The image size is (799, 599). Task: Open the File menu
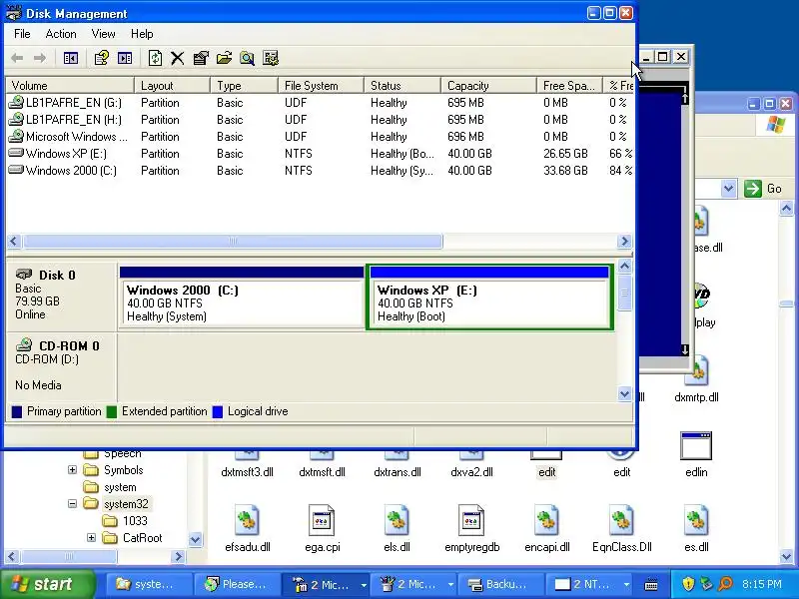22,34
